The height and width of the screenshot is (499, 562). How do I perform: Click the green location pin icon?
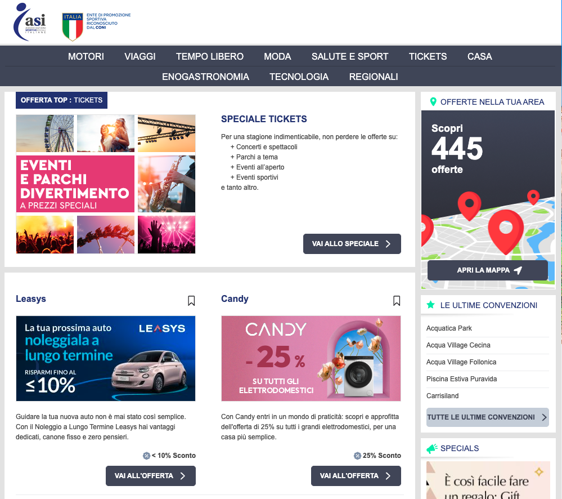[x=433, y=102]
